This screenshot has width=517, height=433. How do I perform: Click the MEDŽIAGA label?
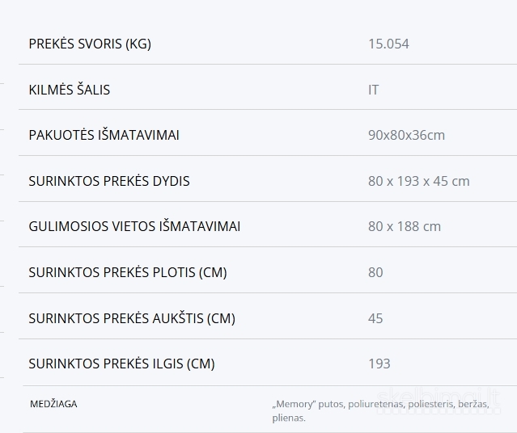(x=53, y=404)
